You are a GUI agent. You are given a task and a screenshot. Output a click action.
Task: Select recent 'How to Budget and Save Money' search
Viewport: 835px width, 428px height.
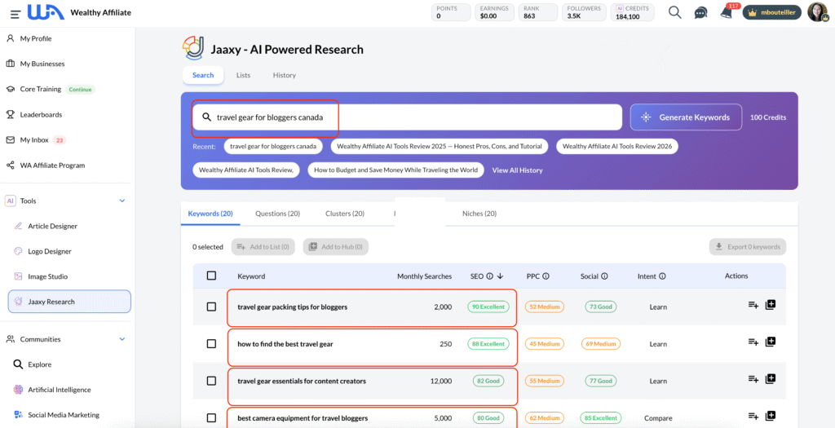coord(395,170)
